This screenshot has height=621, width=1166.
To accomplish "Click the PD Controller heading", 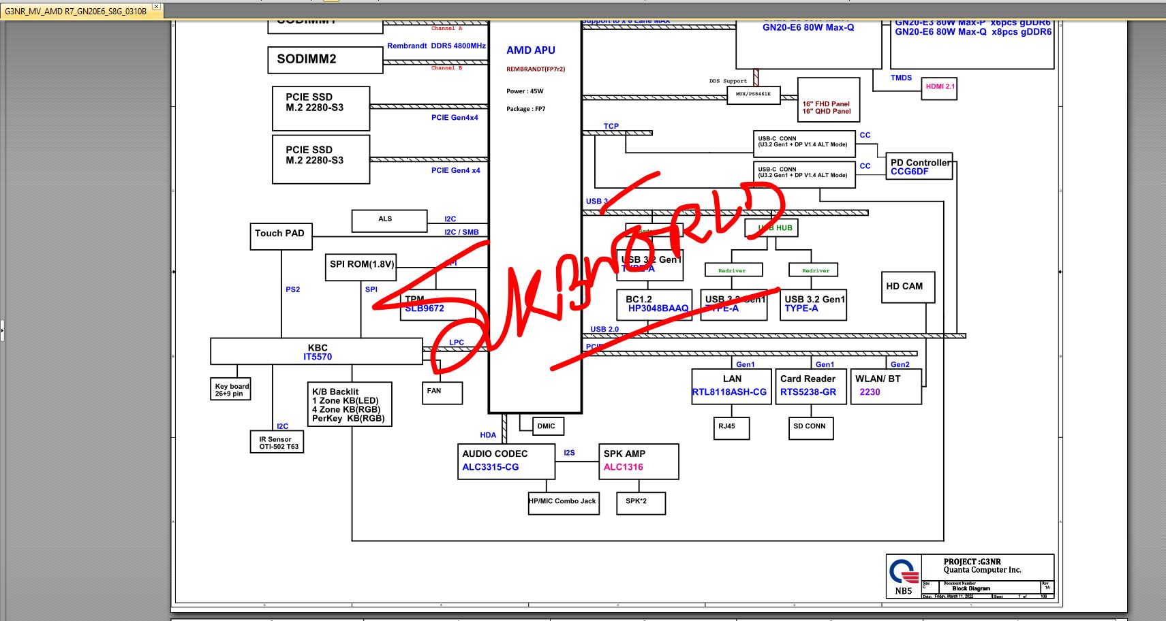I will pyautogui.click(x=920, y=163).
